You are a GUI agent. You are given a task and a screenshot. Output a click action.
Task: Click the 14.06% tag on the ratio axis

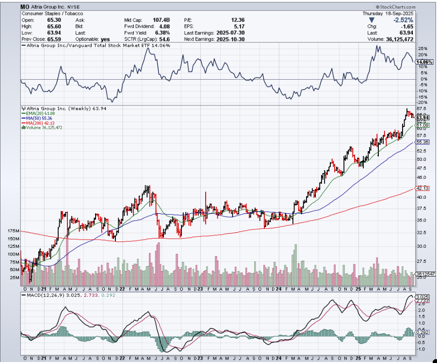point(424,62)
